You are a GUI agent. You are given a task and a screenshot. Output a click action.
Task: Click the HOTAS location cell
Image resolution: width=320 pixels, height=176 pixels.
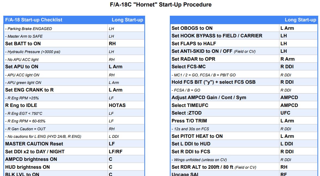(117, 105)
